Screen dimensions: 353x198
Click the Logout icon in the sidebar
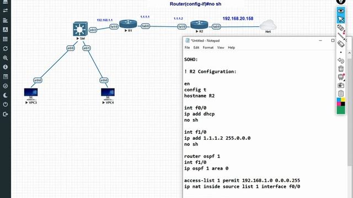tap(6, 114)
